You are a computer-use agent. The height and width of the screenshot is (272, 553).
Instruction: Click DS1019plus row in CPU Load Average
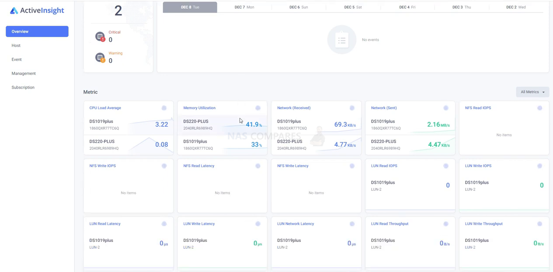[x=129, y=124]
